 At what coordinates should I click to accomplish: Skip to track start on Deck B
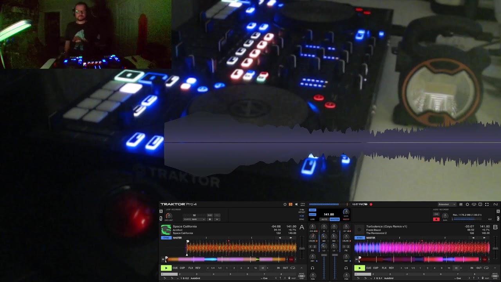356,259
